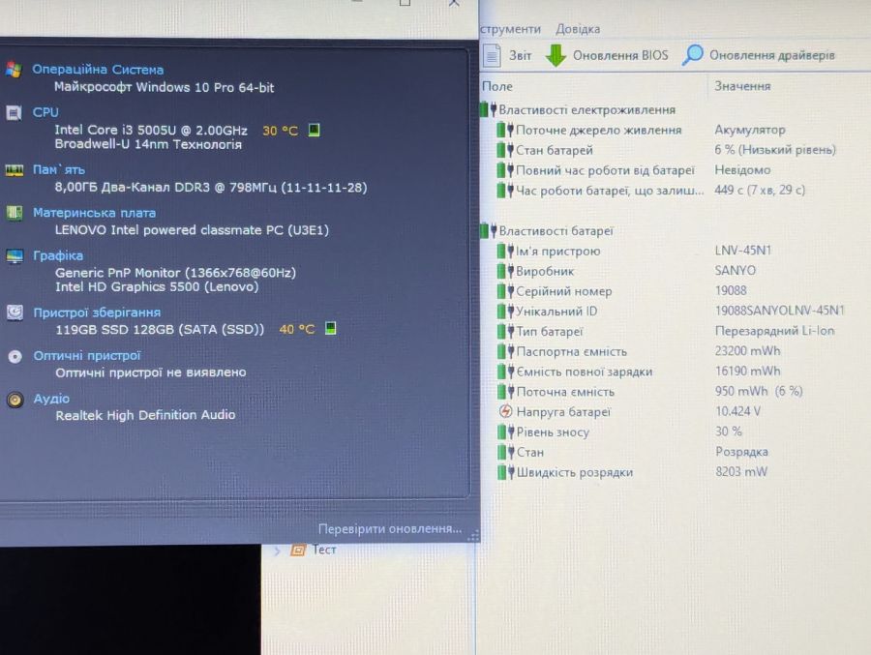Click the 119GB SSD 128GB storage text
Viewport: 871px width, 655px height.
(160, 330)
